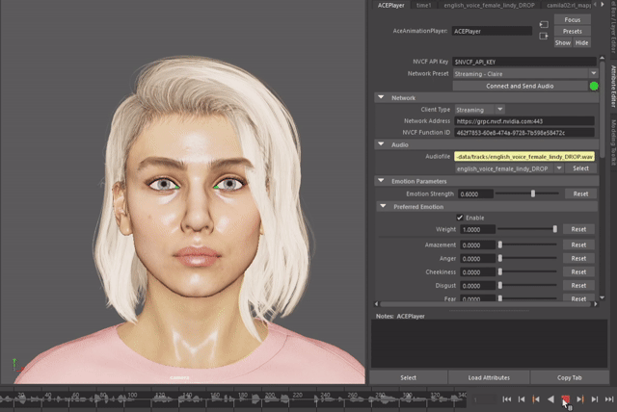Click the NVCF API Key field
617x412 pixels.
pyautogui.click(x=524, y=62)
